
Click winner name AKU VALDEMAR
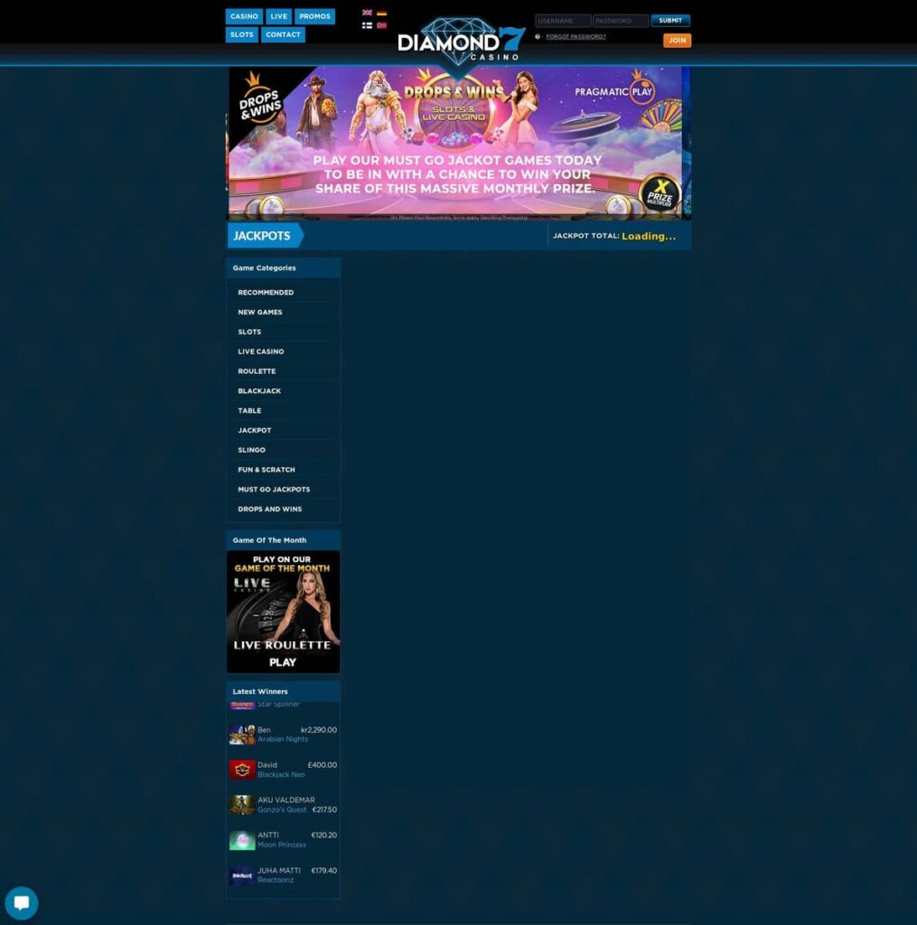pyautogui.click(x=286, y=800)
